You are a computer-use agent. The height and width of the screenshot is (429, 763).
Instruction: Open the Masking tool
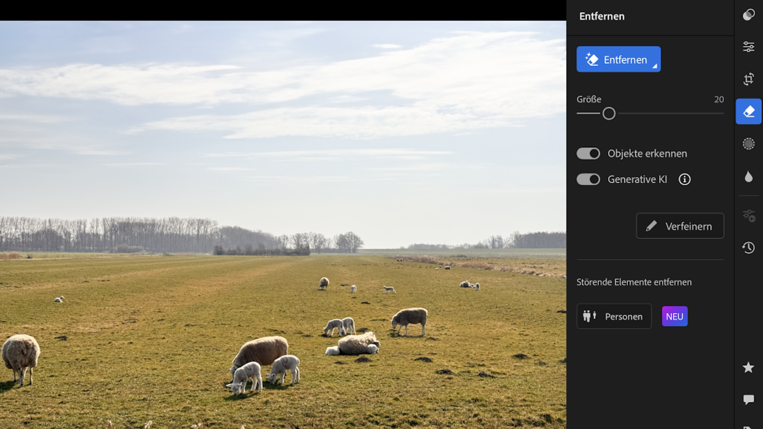coord(749,144)
